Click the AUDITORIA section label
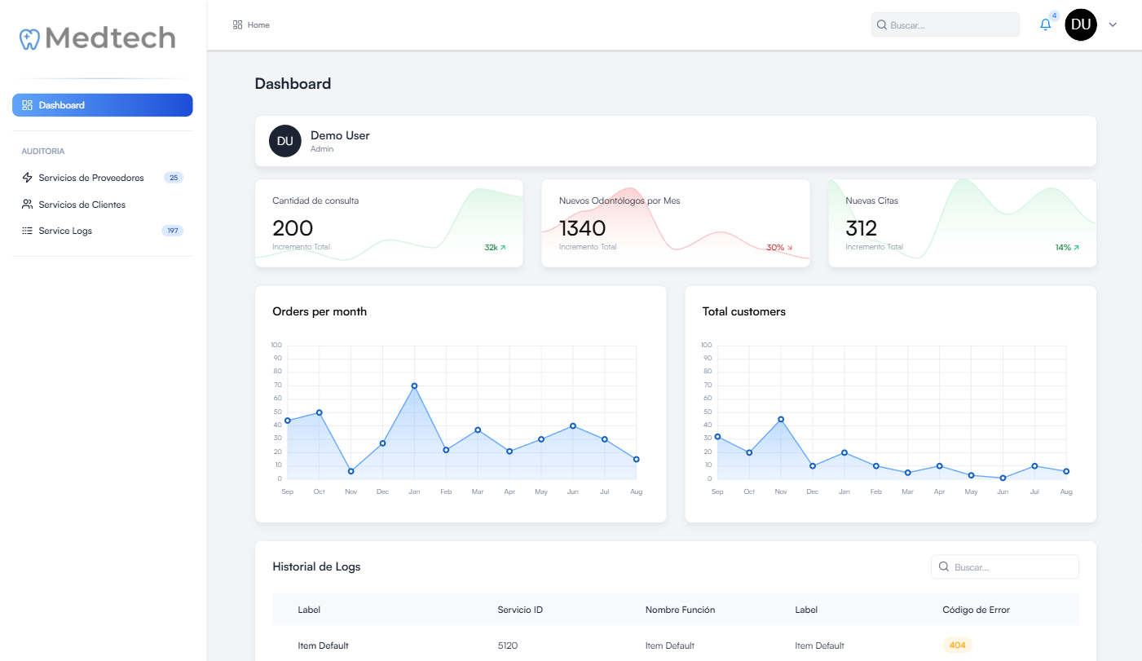Viewport: 1142px width, 661px height. 43,152
